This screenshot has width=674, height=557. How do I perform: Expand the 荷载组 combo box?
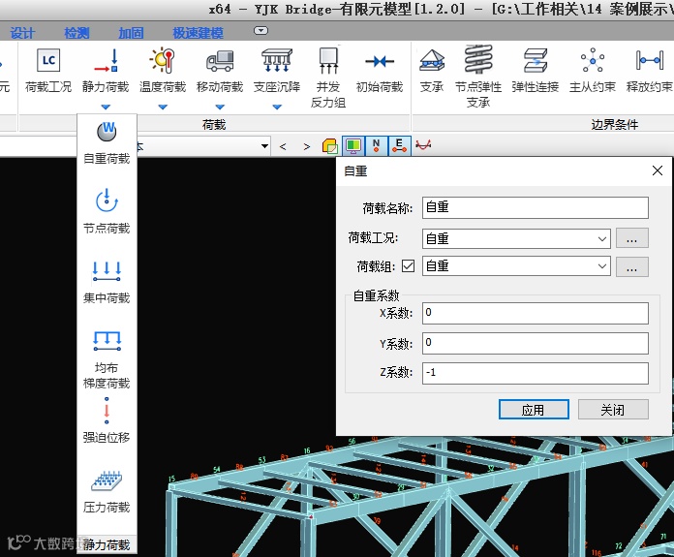tap(602, 266)
